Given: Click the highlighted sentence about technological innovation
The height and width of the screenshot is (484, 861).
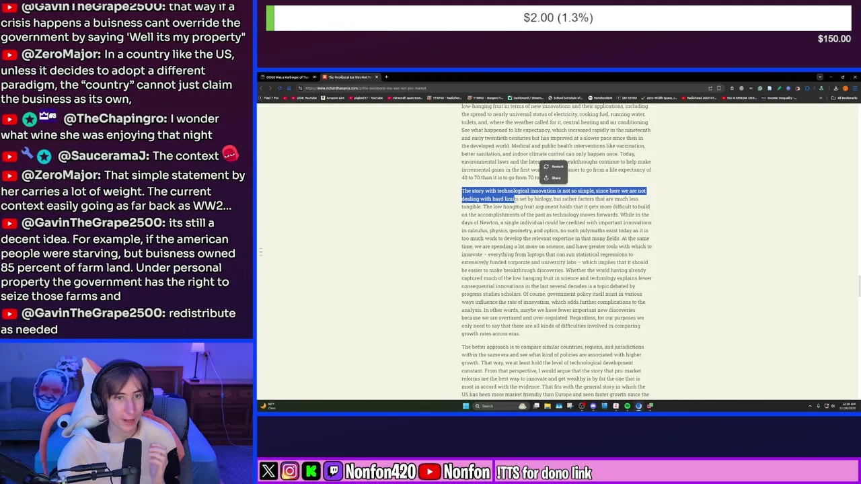Looking at the screenshot, I should point(554,195).
